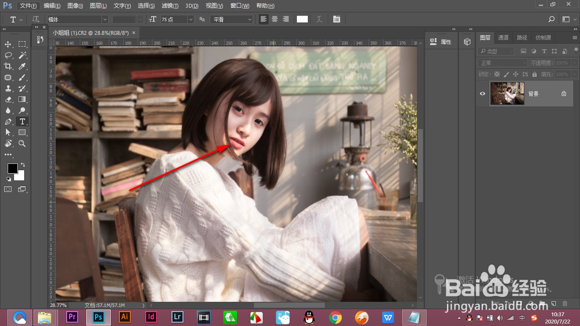Select the Pen tool

point(8,121)
